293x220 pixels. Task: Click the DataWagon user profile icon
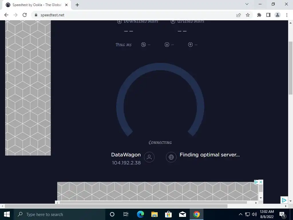[149, 157]
